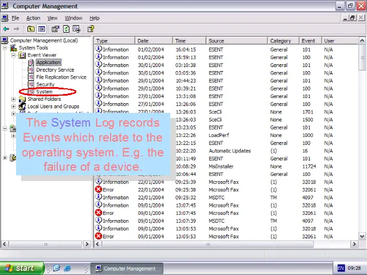
Task: Click the Help toolbar icon
Action: pyautogui.click(x=91, y=29)
